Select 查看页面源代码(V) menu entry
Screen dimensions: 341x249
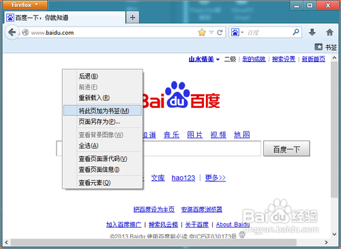[102, 158]
